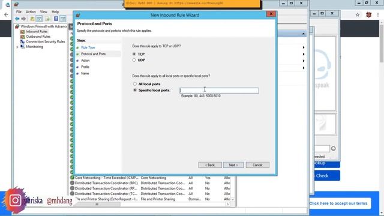Open the Help toolbar icon
384x216 pixels.
click(56, 19)
